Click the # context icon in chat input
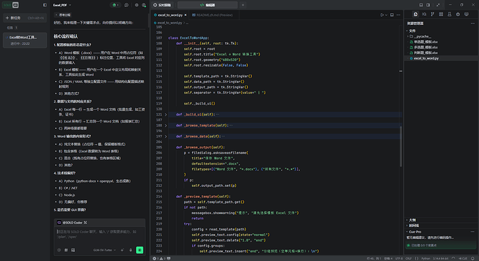 [66, 250]
